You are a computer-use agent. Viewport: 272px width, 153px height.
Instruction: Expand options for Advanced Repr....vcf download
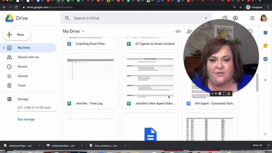coord(82,145)
